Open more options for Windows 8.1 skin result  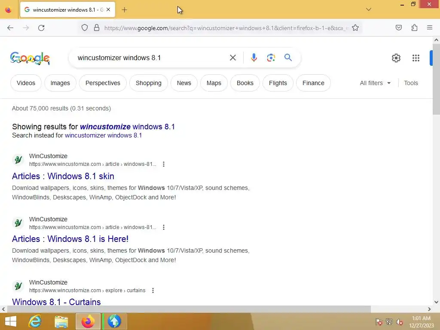[x=164, y=164]
